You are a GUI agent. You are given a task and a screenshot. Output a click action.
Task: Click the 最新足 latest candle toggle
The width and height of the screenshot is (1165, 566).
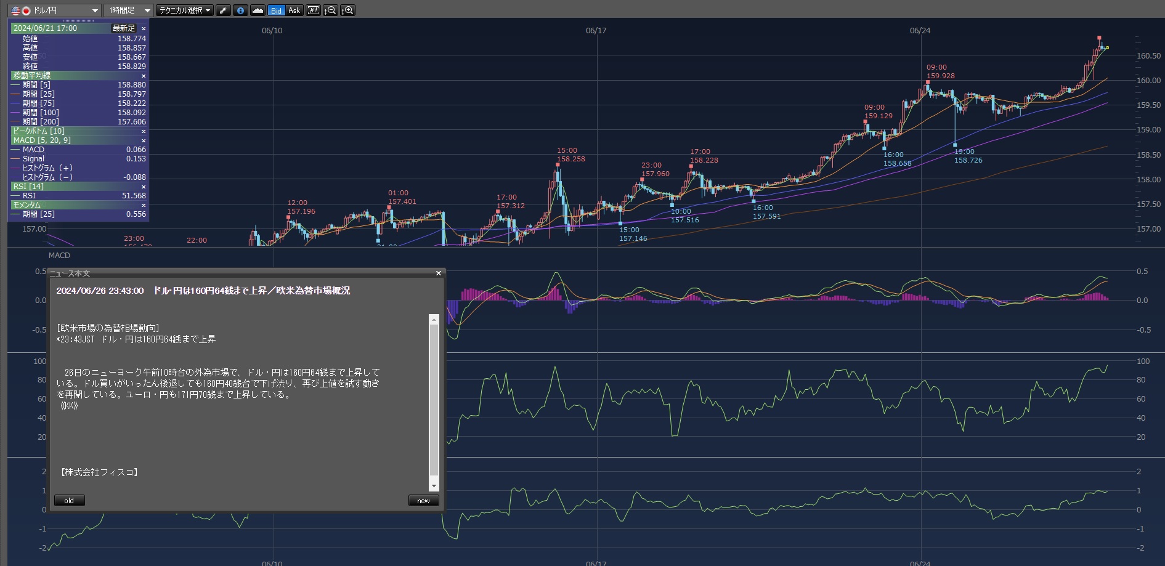pos(123,28)
